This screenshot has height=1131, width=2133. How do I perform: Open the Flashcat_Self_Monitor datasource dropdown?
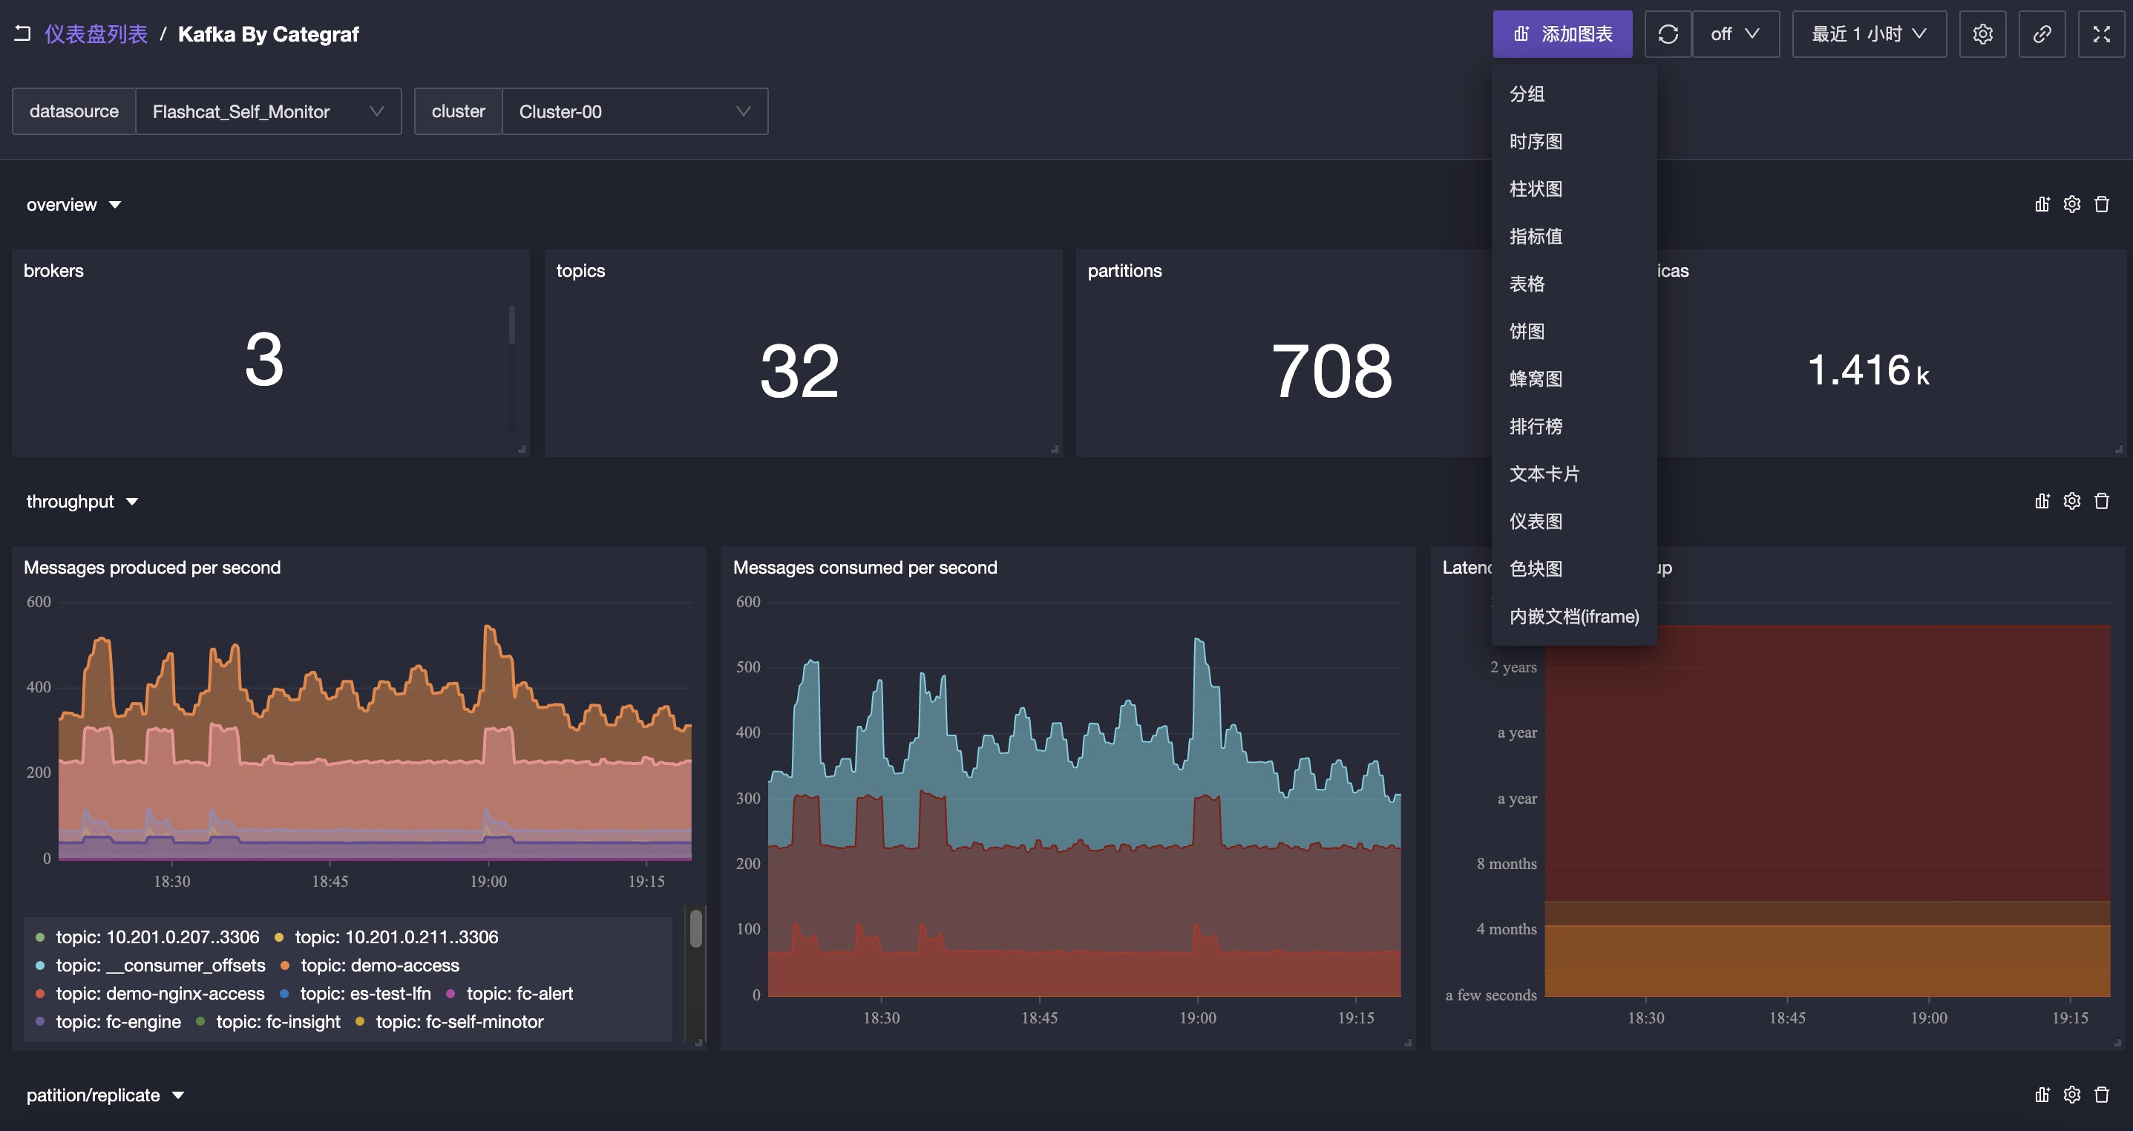267,112
